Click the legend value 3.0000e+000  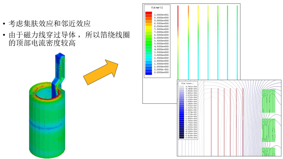[x=161, y=55]
